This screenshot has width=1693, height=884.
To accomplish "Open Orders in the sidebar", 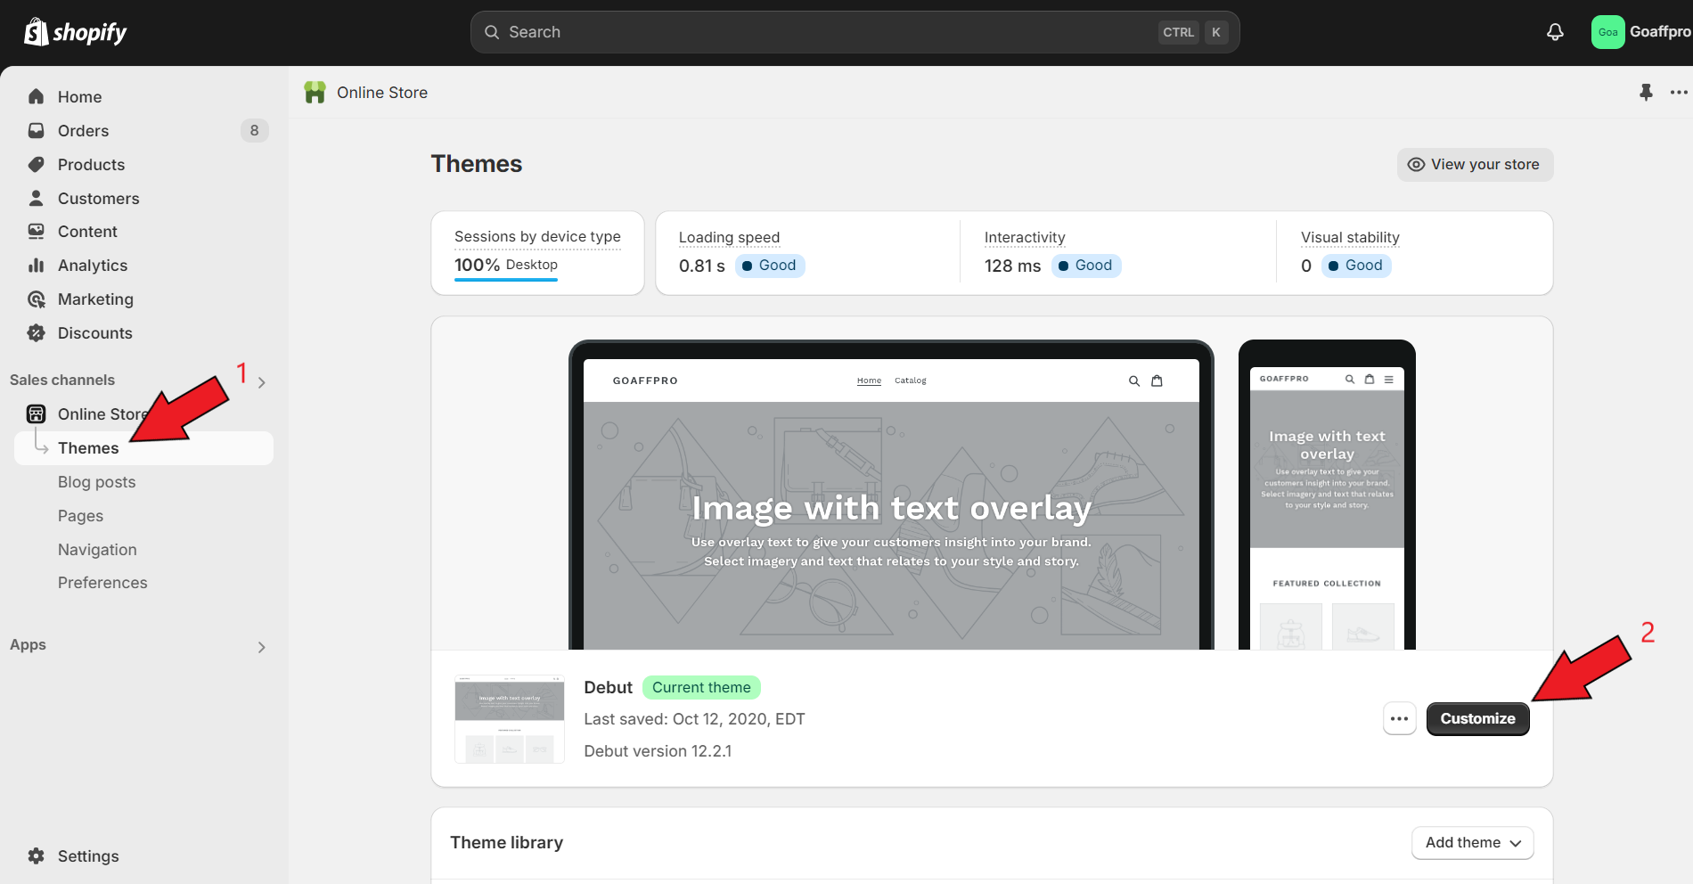I will point(83,131).
